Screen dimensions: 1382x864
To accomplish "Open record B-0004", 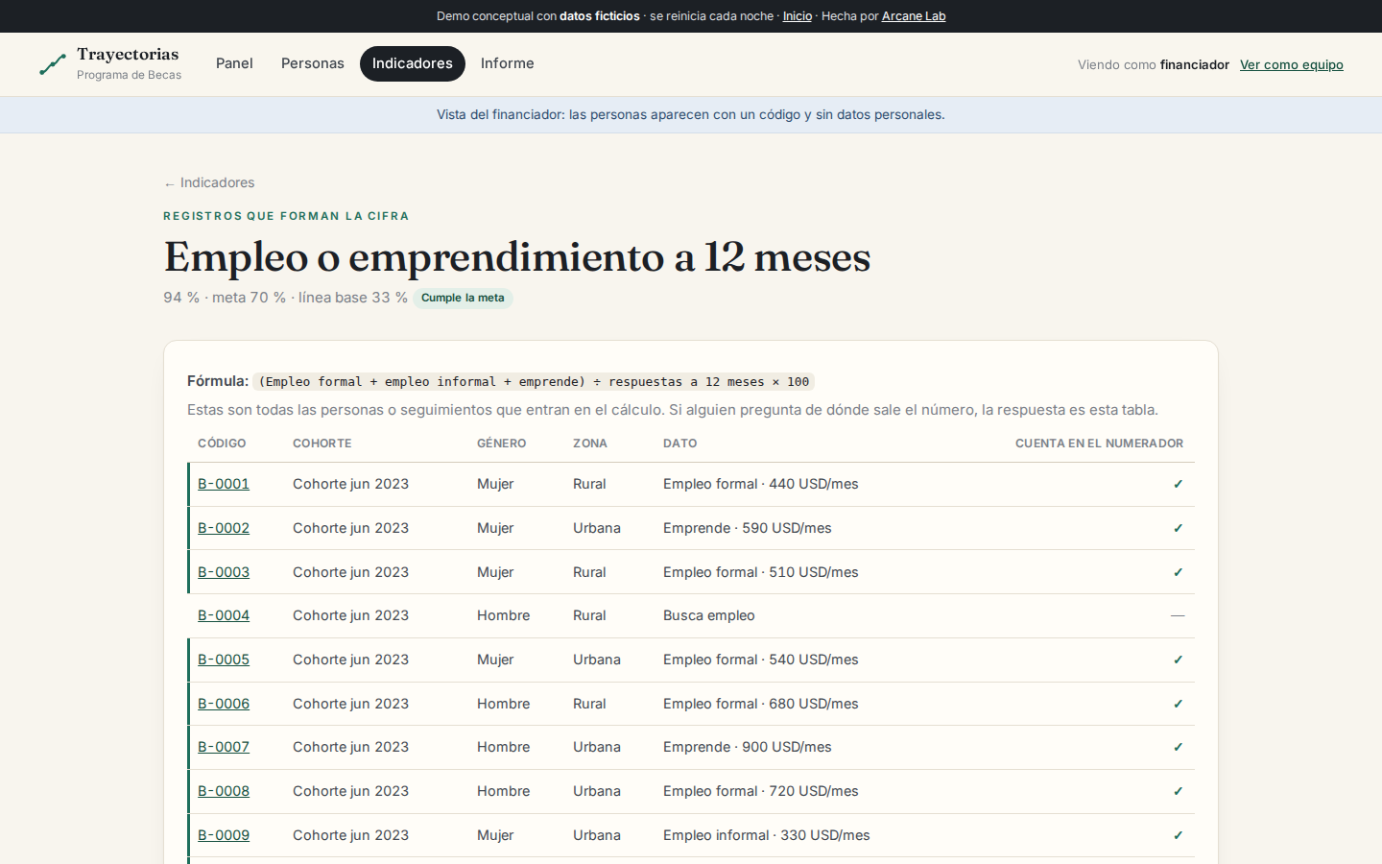I will pyautogui.click(x=224, y=615).
